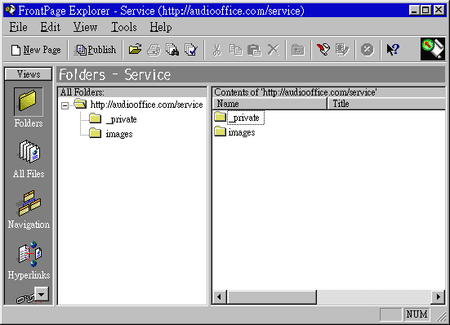Click the Cut scissors icon
The width and height of the screenshot is (450, 325).
pos(217,50)
